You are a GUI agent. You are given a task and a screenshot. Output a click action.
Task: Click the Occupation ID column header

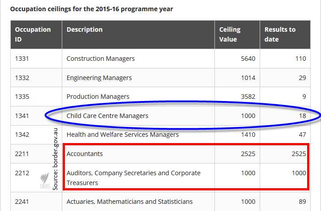tap(33, 34)
